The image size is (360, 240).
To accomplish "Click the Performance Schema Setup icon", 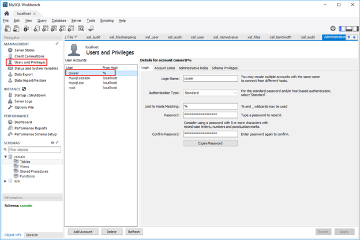I will (10, 134).
